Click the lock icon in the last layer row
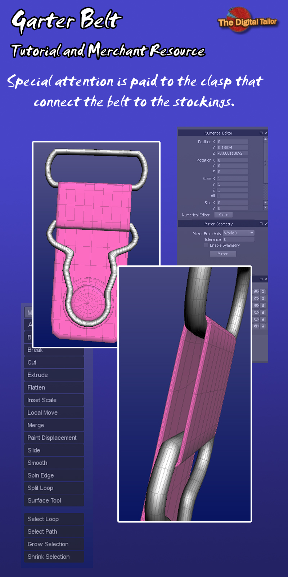The width and height of the screenshot is (288, 577). pyautogui.click(x=263, y=326)
